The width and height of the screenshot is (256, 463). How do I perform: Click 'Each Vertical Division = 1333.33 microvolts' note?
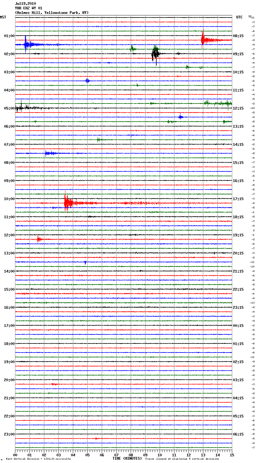point(38,459)
